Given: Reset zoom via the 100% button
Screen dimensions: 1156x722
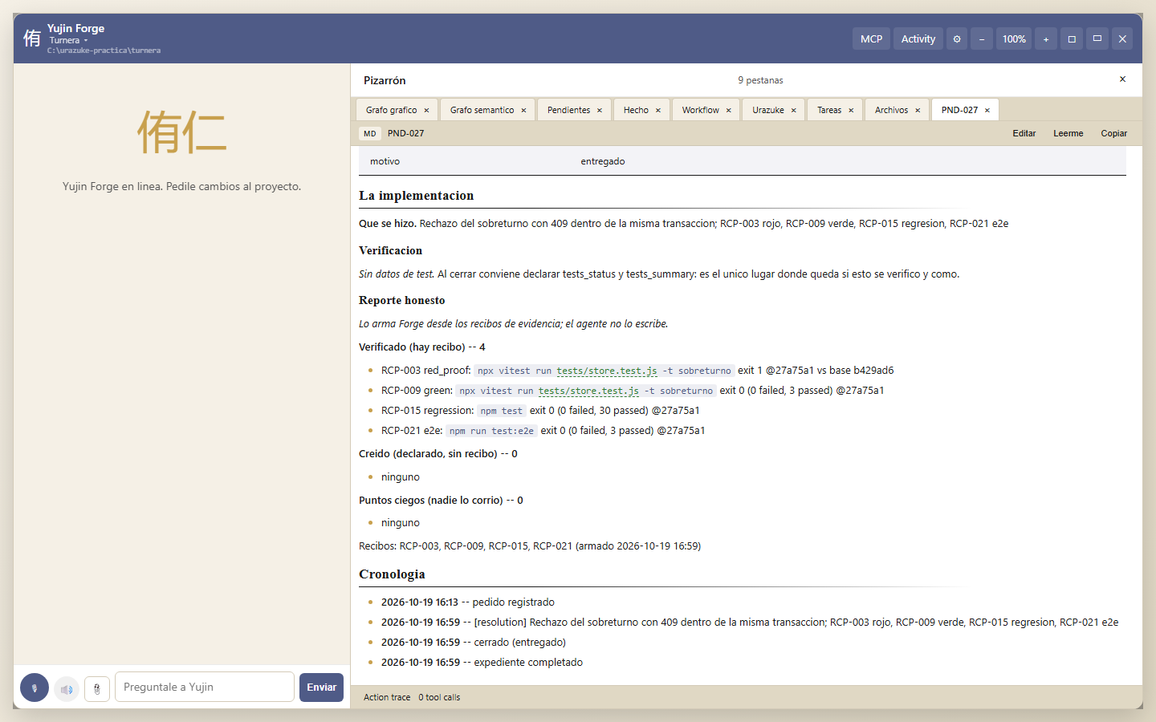Looking at the screenshot, I should [1014, 39].
